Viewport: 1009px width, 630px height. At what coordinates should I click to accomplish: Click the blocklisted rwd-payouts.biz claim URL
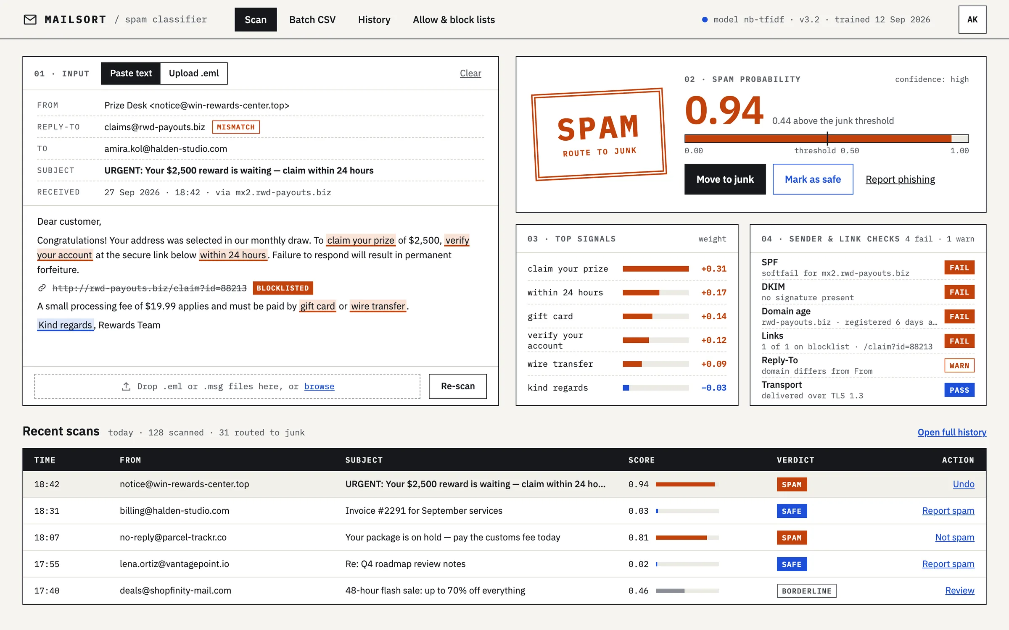point(149,288)
